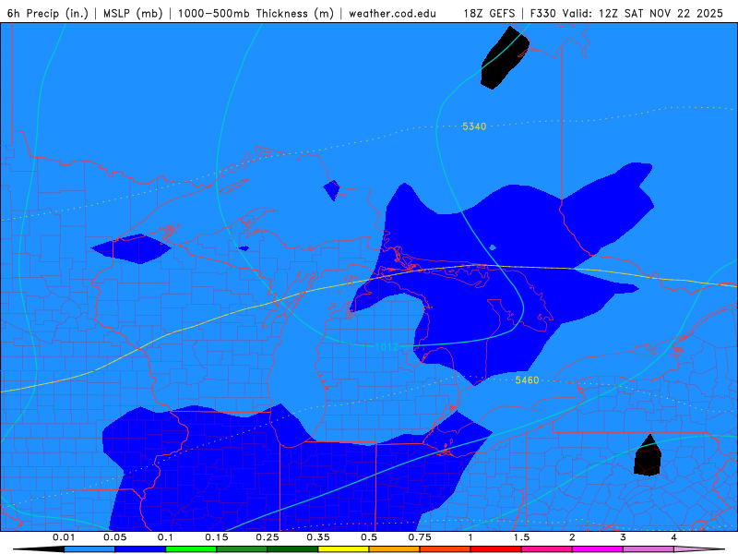Click the violet 3 inch legend swatch
This screenshot has width=738, height=554.
click(649, 549)
